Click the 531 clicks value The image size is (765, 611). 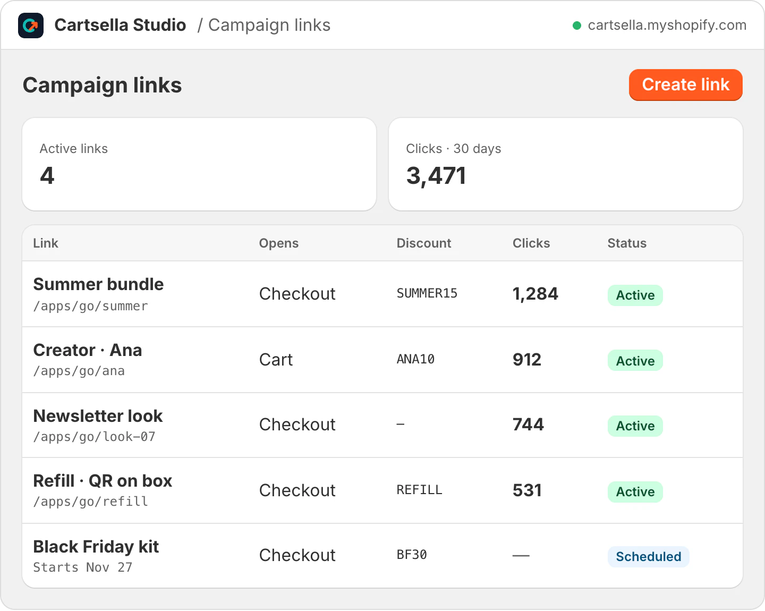528,490
